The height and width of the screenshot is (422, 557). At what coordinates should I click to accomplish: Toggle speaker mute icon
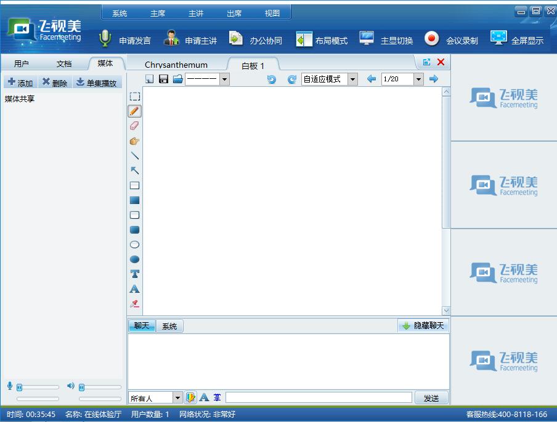(x=71, y=386)
